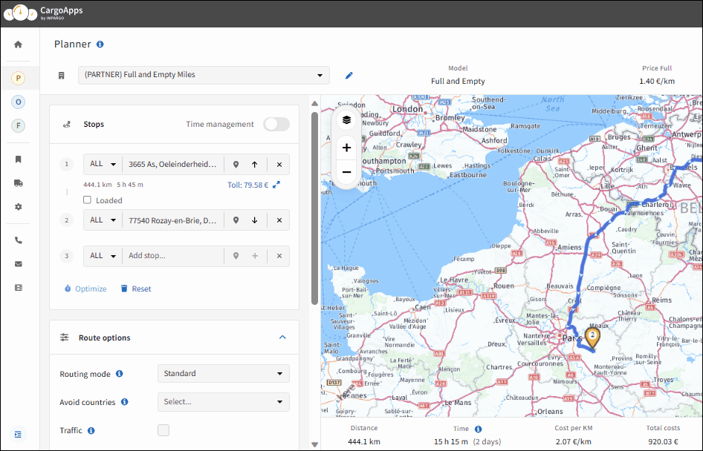The height and width of the screenshot is (451, 703).
Task: Click the Optimize route button
Action: click(x=85, y=289)
